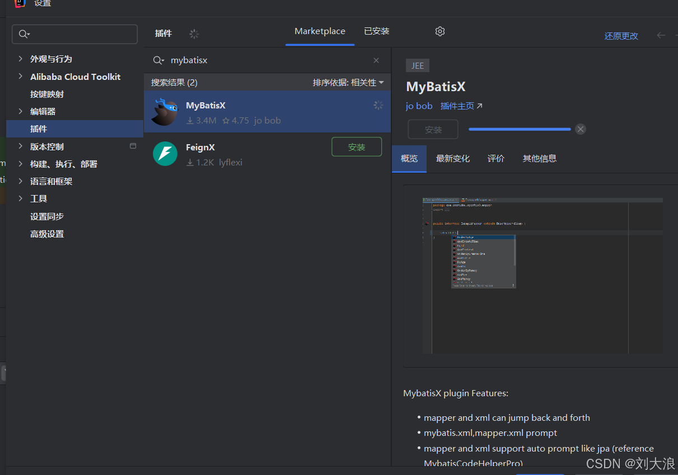Image resolution: width=678 pixels, height=475 pixels.
Task: Click the plugin search magnifier icon
Action: coord(158,60)
